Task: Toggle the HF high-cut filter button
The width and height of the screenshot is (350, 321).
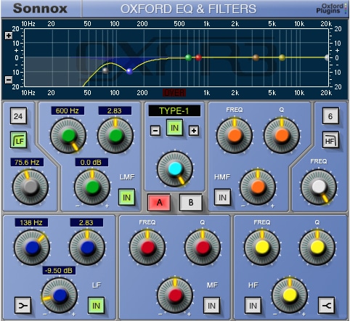Action: coord(330,140)
